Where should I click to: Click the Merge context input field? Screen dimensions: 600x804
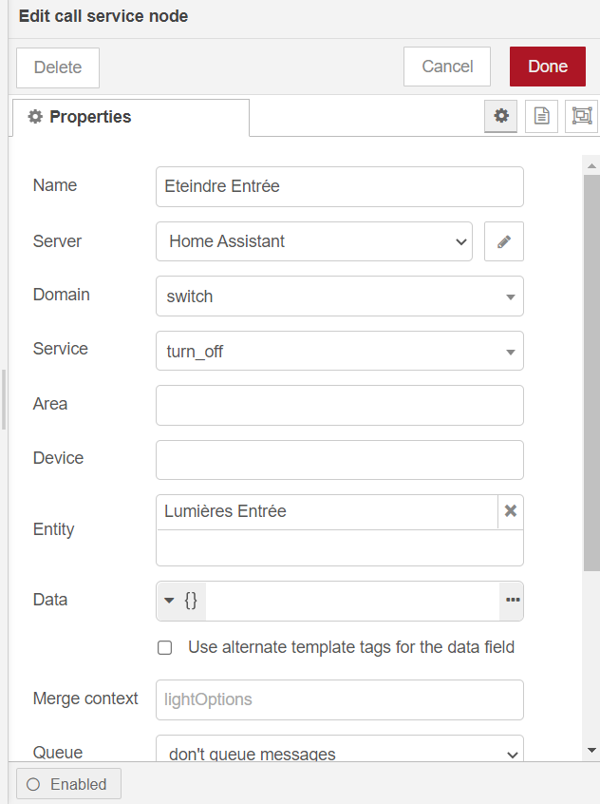coord(340,699)
